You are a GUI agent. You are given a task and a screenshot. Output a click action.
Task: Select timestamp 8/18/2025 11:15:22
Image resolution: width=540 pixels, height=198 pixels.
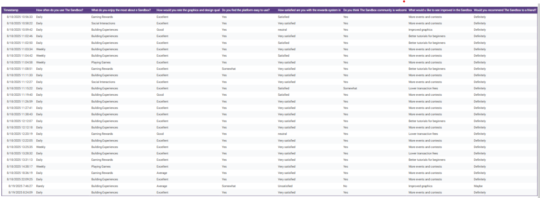point(20,88)
